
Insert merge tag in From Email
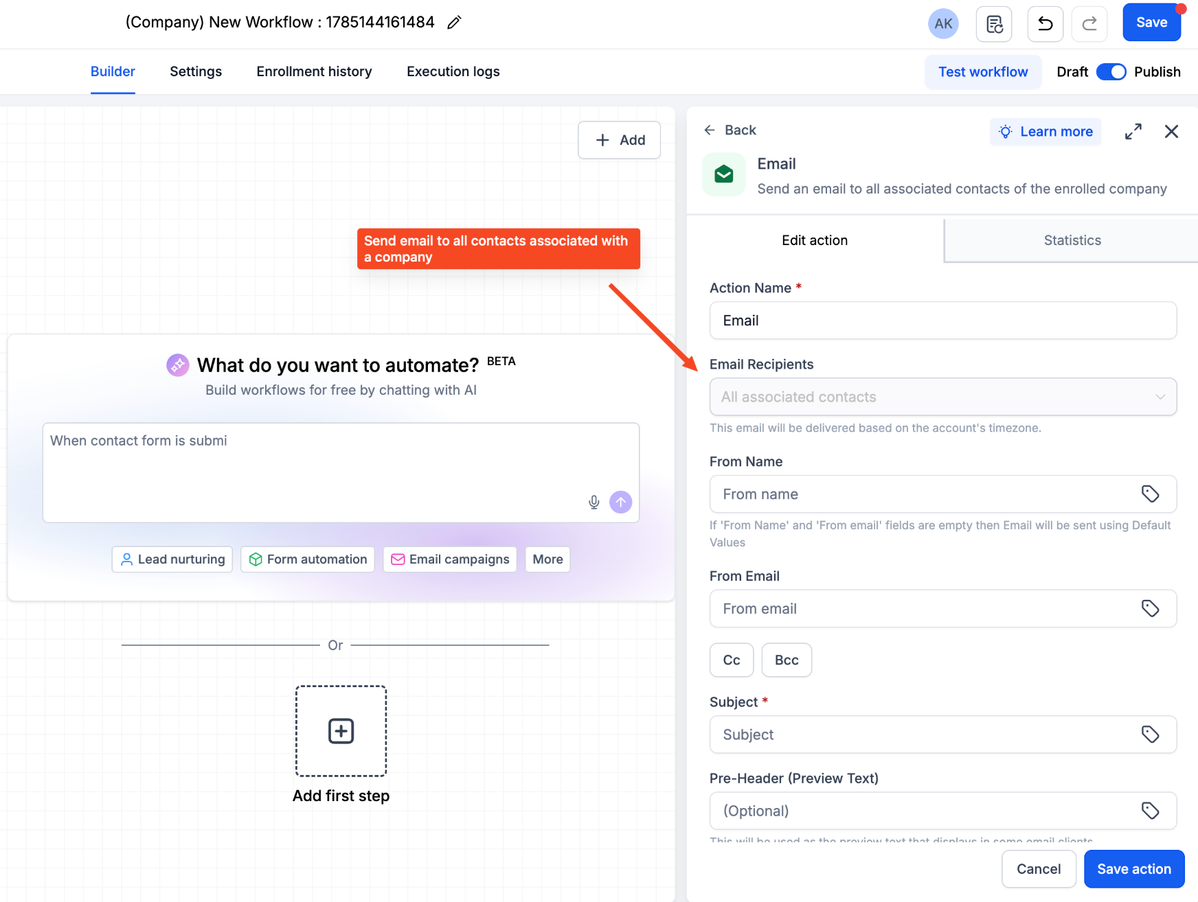click(x=1151, y=609)
